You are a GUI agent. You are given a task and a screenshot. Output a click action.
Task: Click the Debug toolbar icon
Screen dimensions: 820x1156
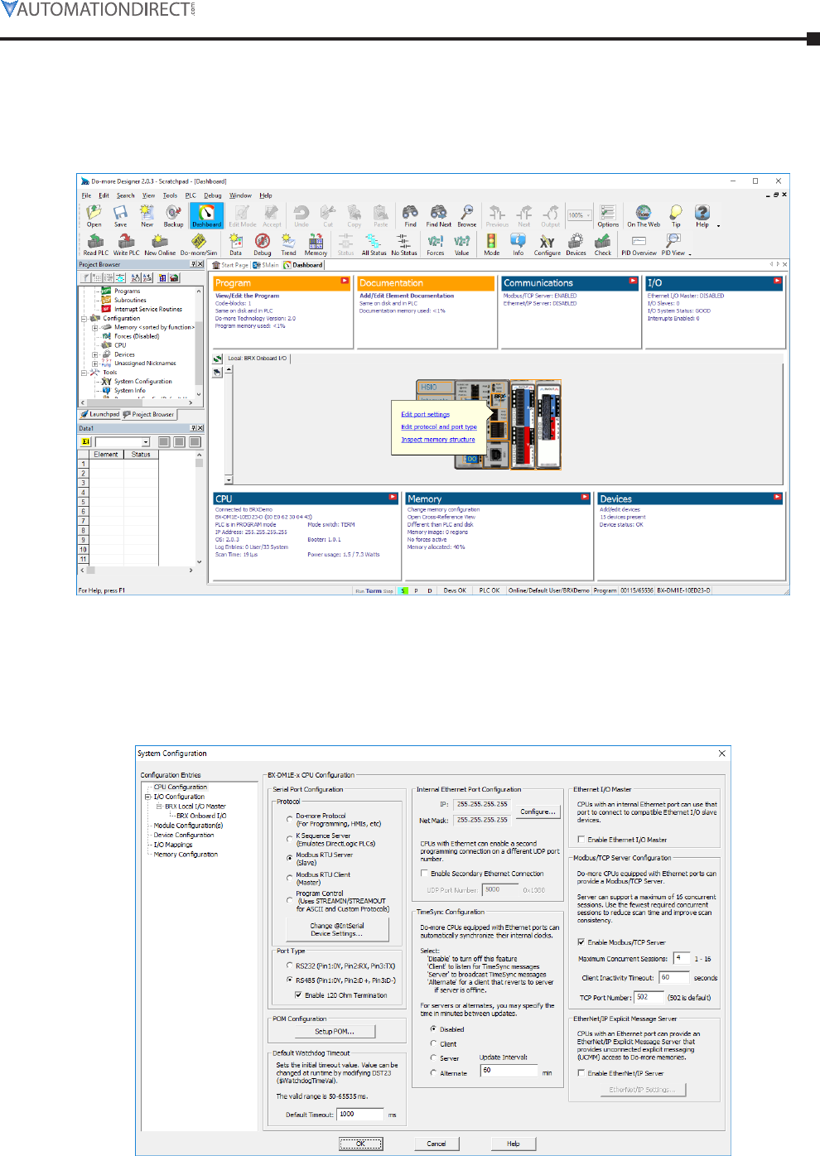[x=263, y=244]
